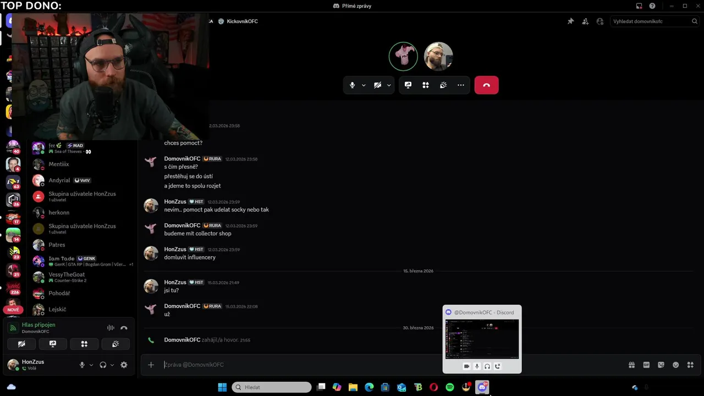Expand output device options in user panel

pos(112,365)
